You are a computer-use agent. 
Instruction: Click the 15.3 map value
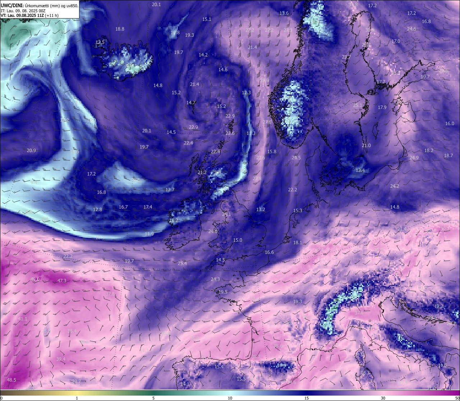(298, 210)
